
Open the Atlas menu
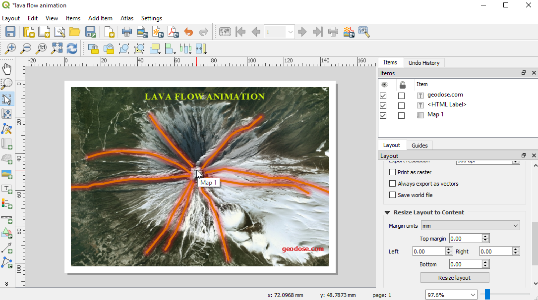[127, 18]
